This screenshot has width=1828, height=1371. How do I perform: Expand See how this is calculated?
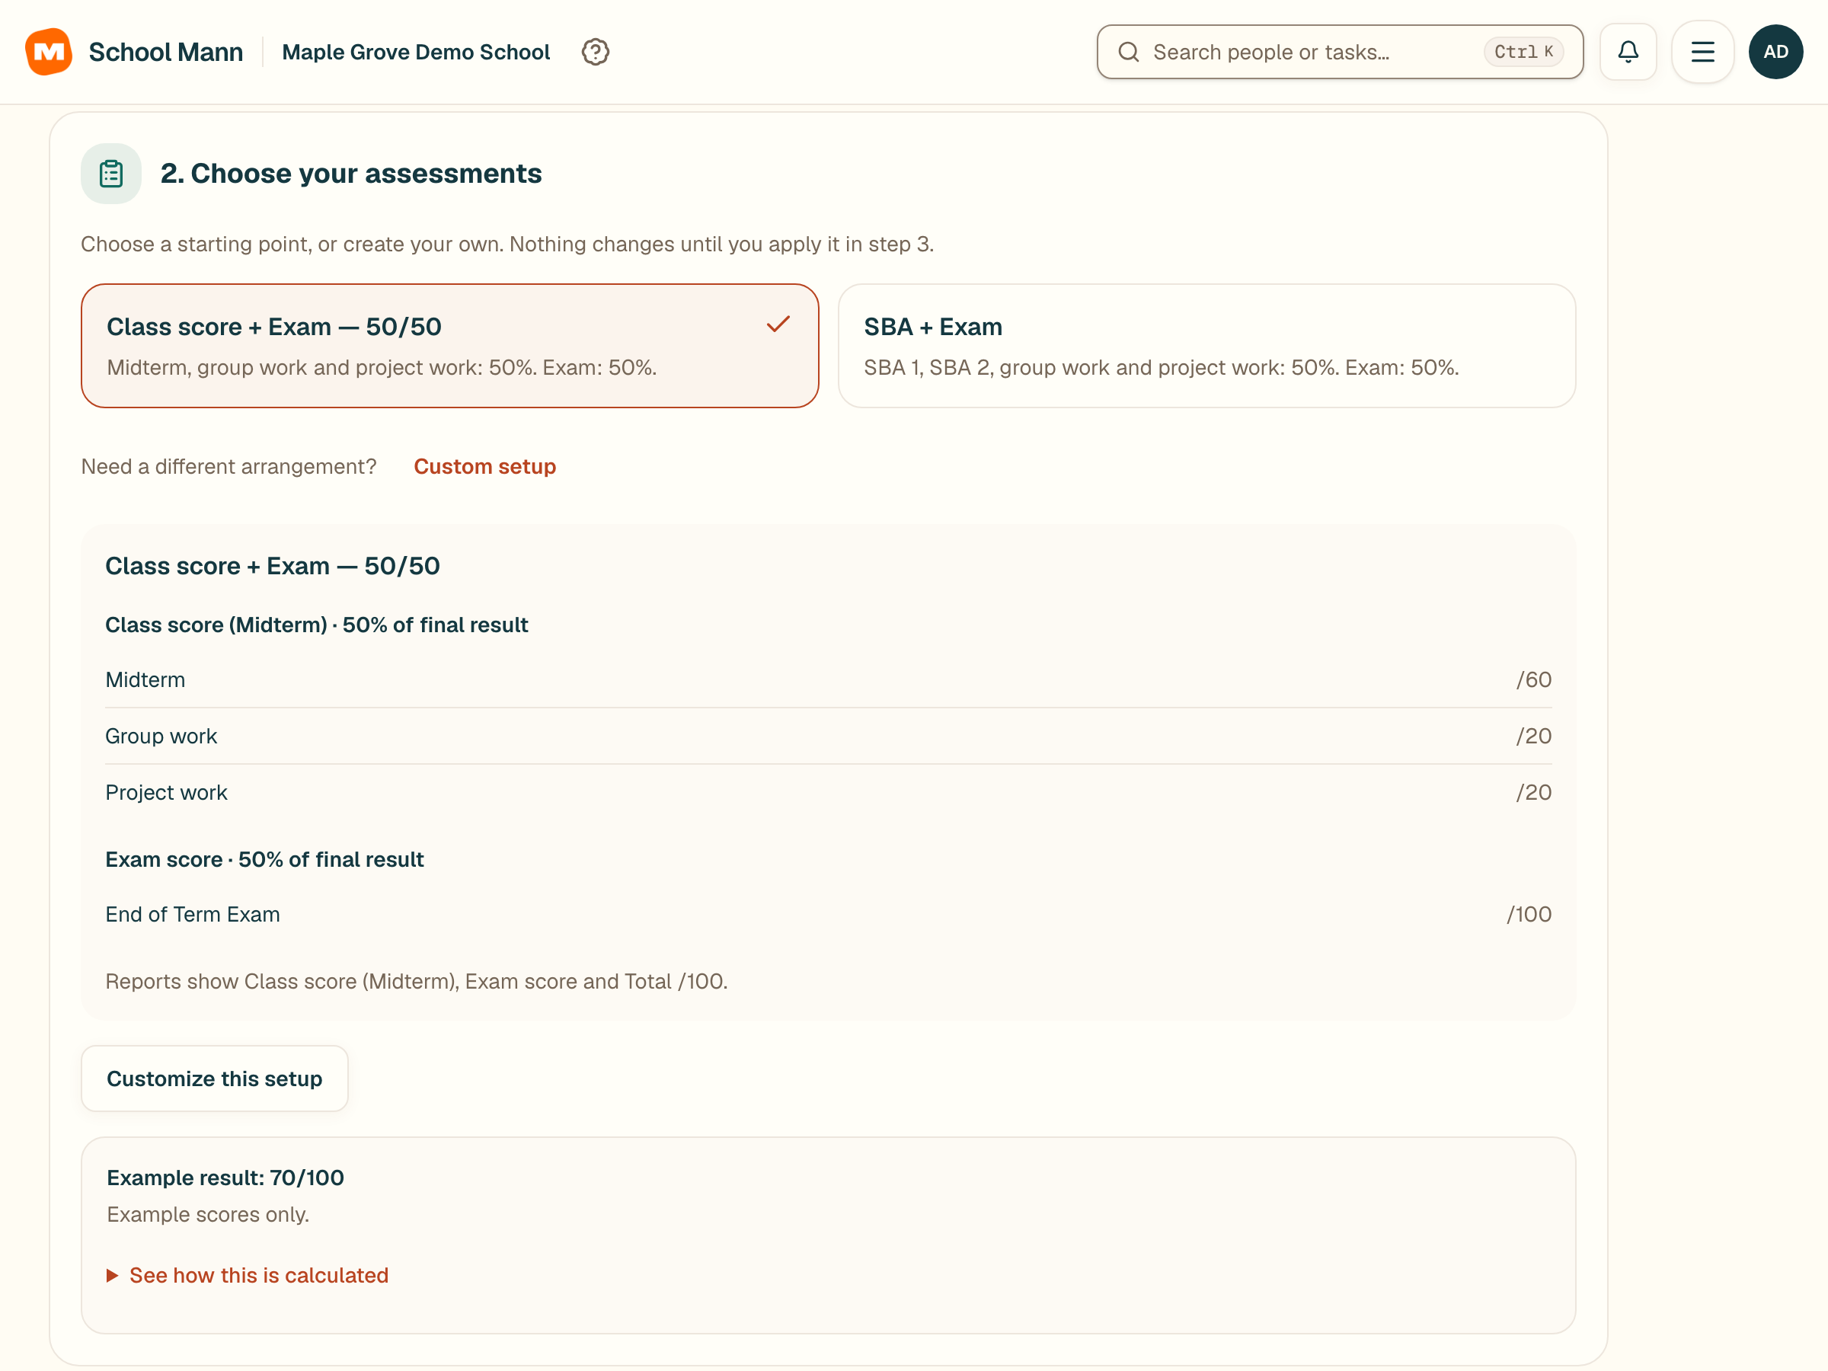pos(248,1275)
